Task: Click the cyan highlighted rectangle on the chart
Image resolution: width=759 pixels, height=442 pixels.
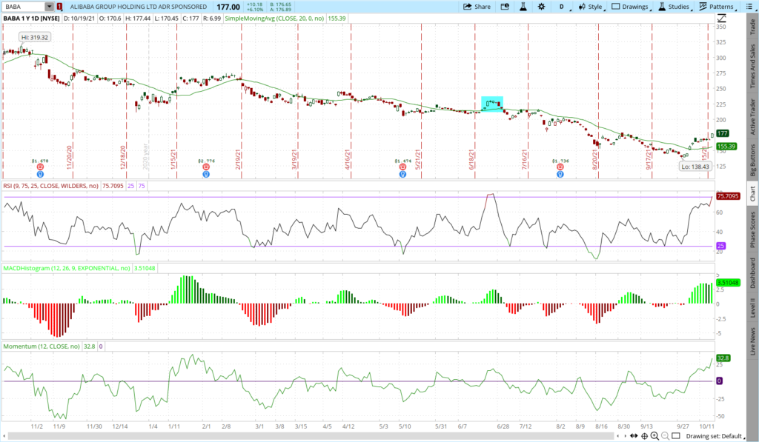Action: 492,104
